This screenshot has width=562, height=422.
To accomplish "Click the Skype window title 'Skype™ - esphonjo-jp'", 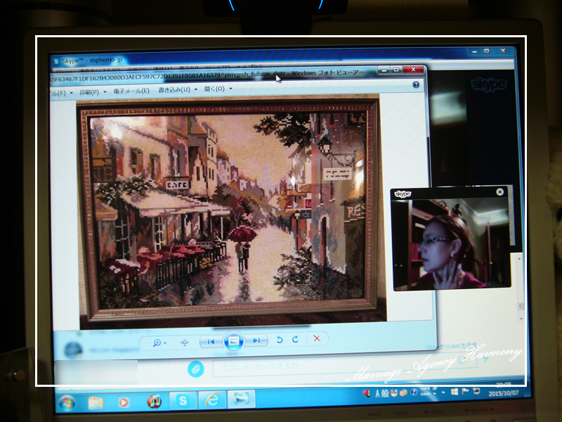I will (x=92, y=60).
